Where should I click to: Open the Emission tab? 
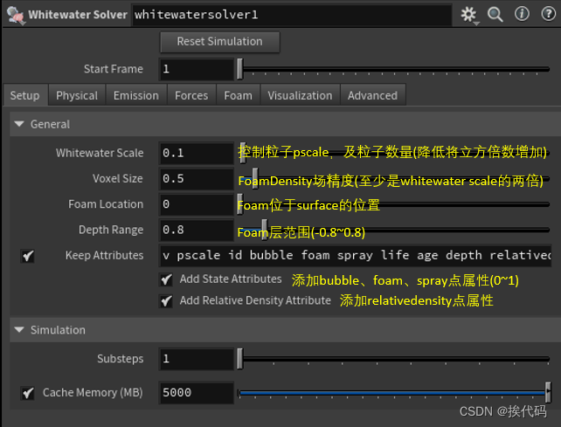[136, 95]
